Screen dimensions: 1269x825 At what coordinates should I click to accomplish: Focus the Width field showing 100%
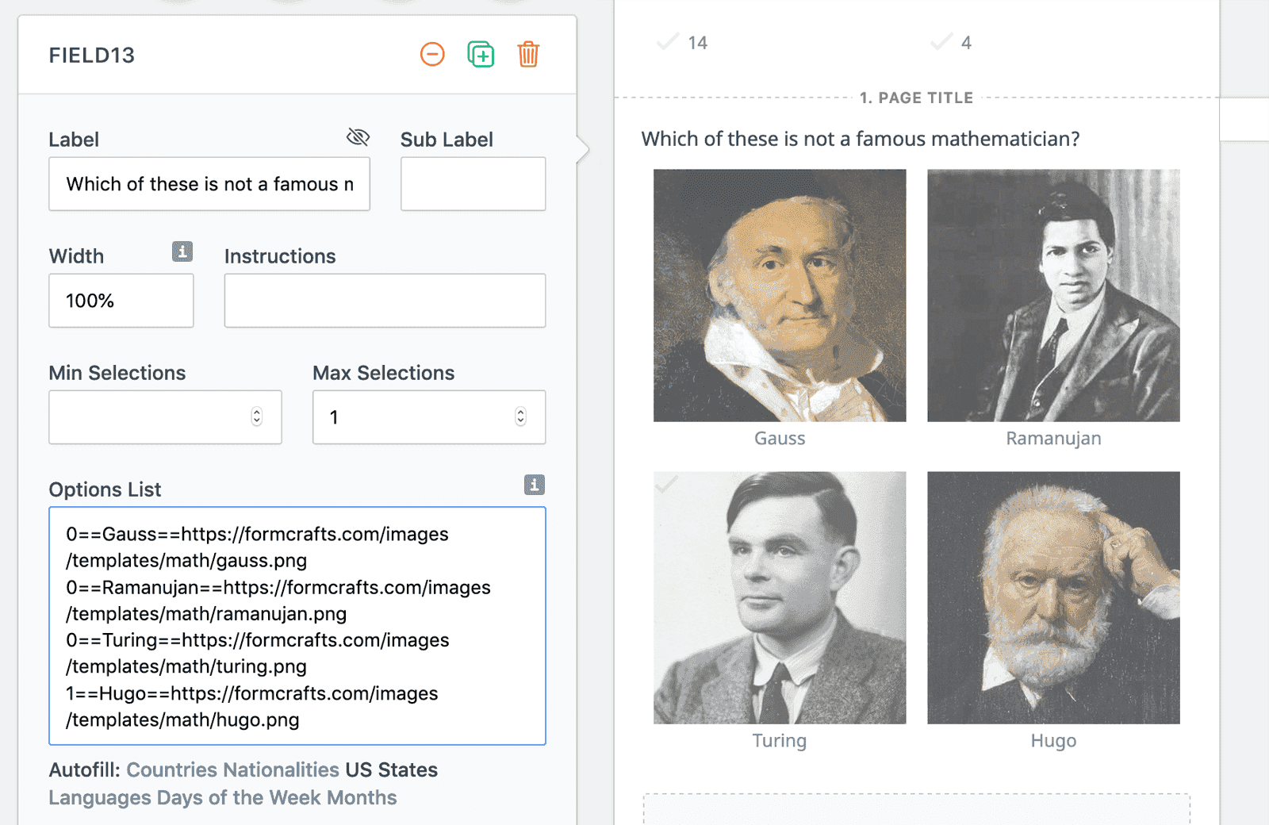121,301
